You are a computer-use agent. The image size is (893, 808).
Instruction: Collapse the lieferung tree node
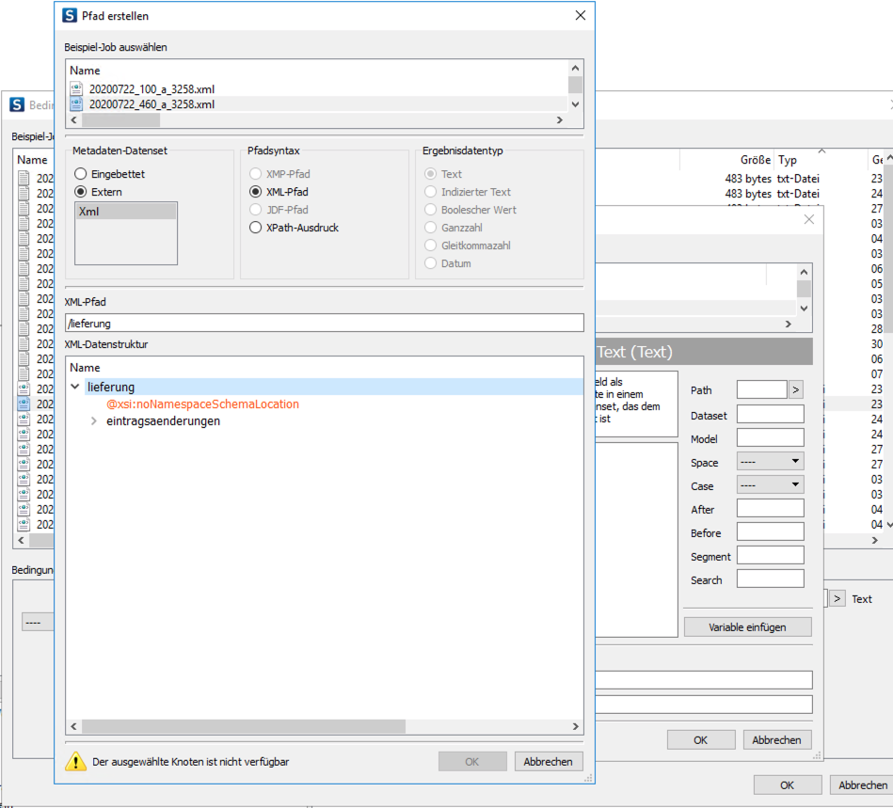tap(75, 387)
